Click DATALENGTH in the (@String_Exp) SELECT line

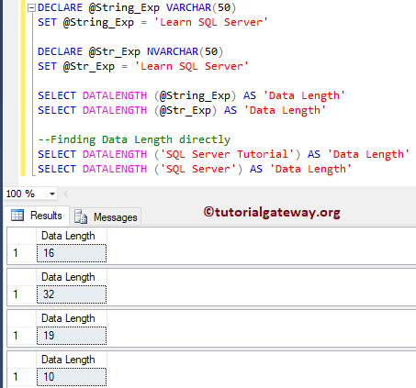[x=115, y=95]
